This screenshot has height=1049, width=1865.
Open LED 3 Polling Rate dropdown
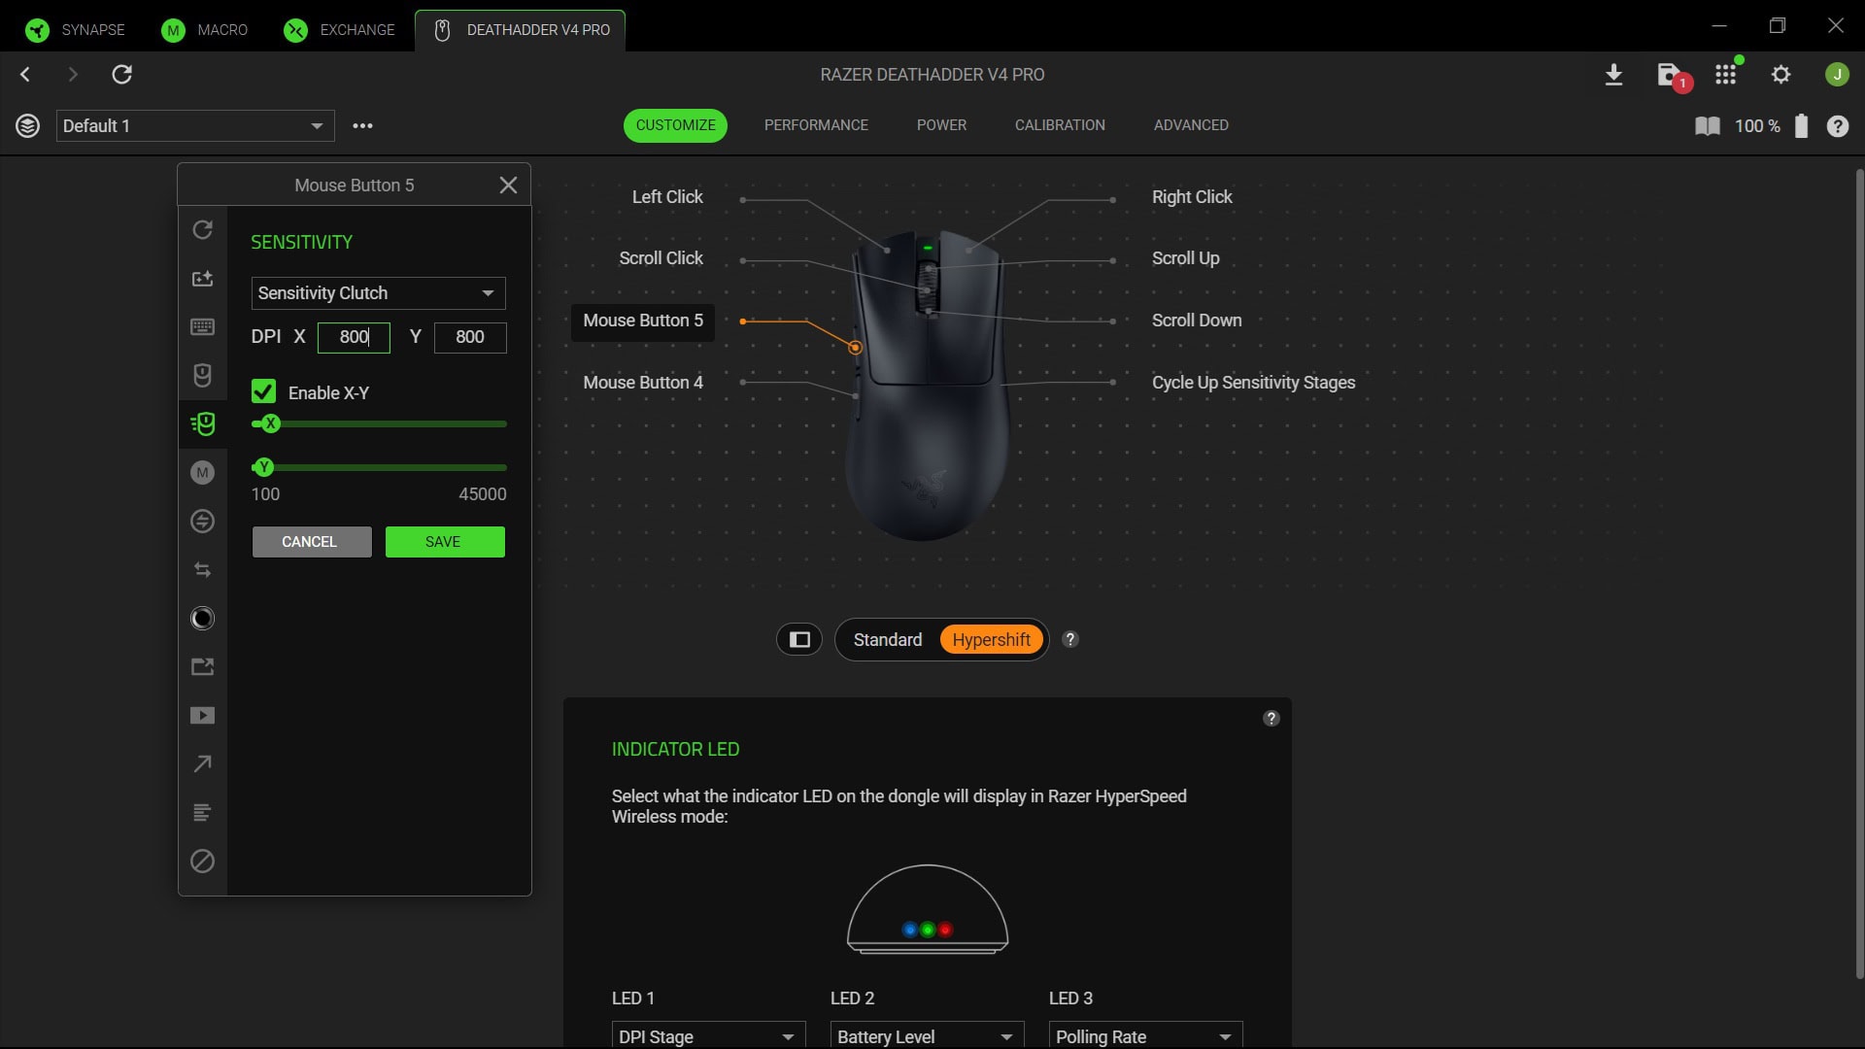pyautogui.click(x=1145, y=1035)
